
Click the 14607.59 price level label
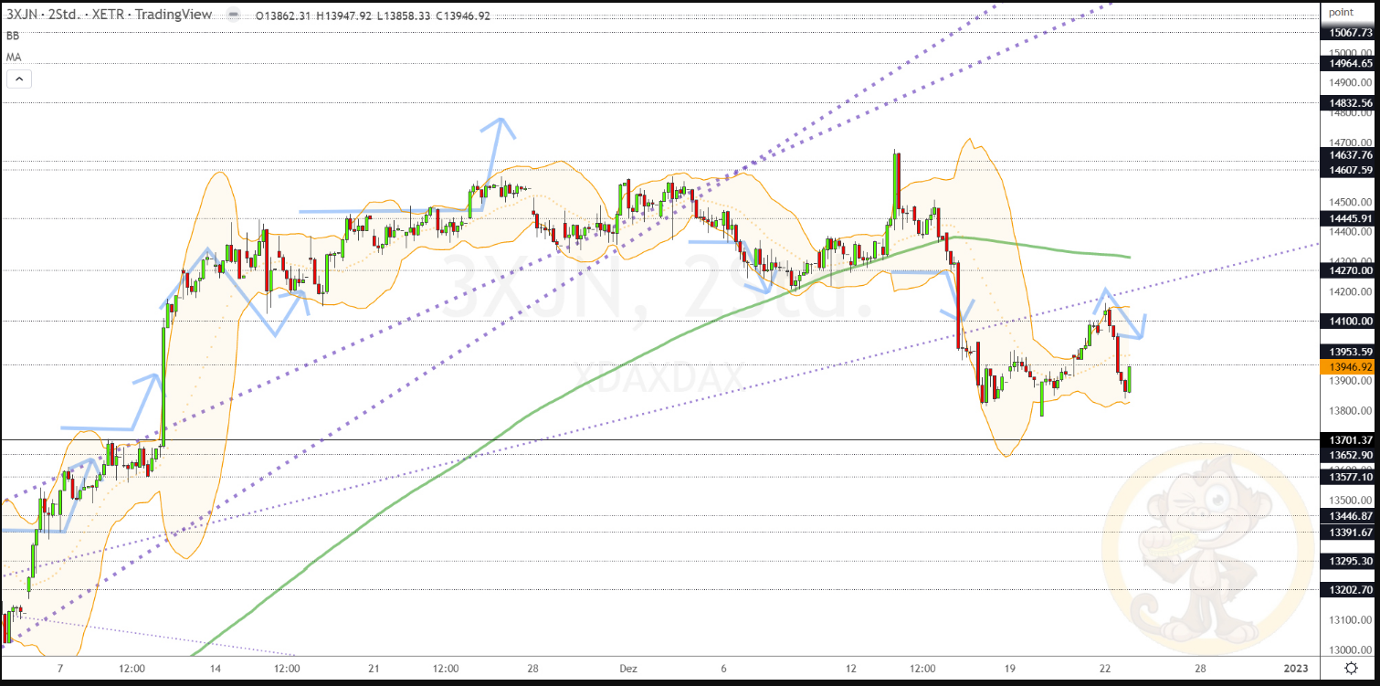(1350, 170)
